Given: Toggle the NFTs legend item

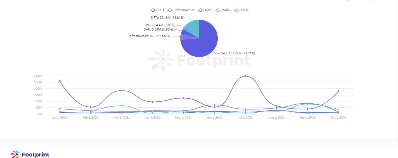Looking at the screenshot, I should pyautogui.click(x=241, y=10).
